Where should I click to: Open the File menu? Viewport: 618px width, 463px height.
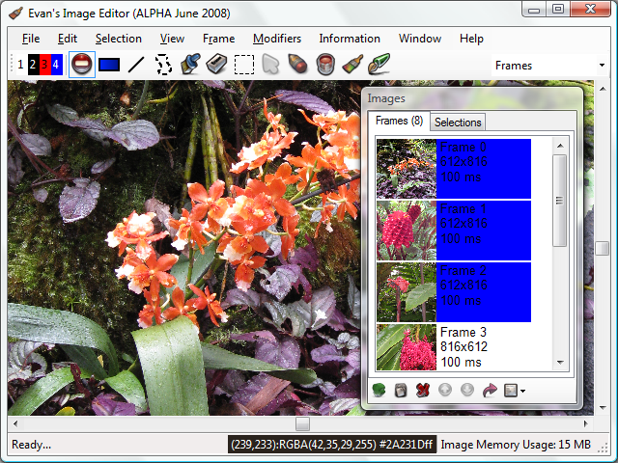pos(31,39)
